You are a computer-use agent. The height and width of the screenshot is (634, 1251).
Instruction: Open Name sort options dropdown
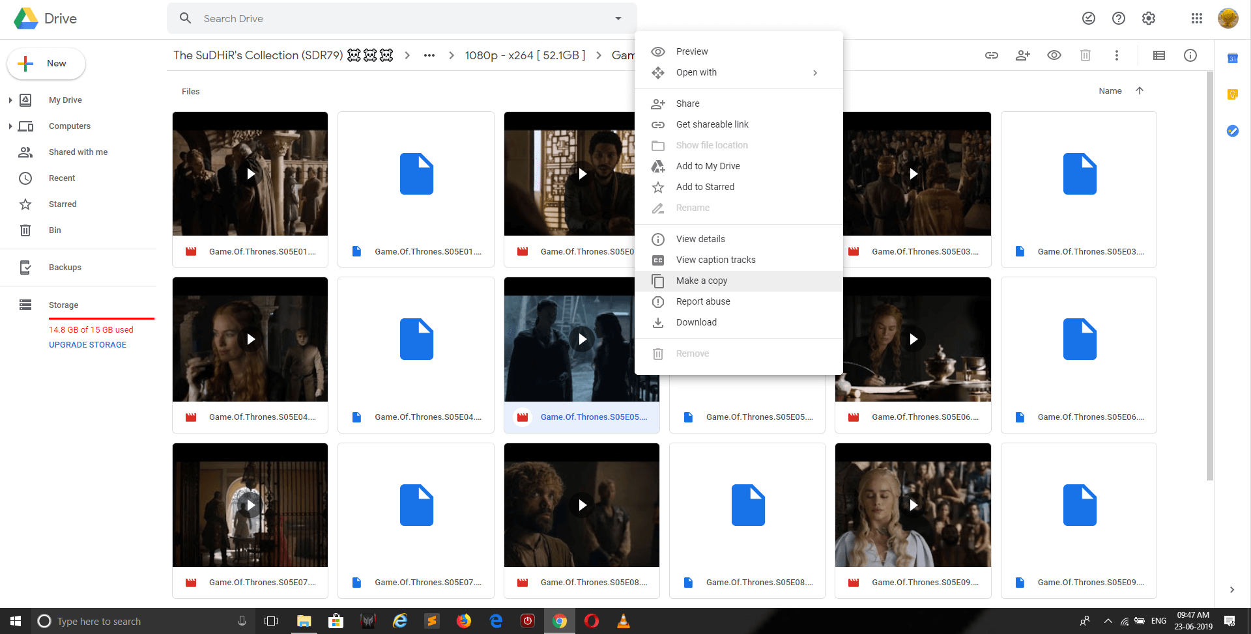click(x=1110, y=90)
